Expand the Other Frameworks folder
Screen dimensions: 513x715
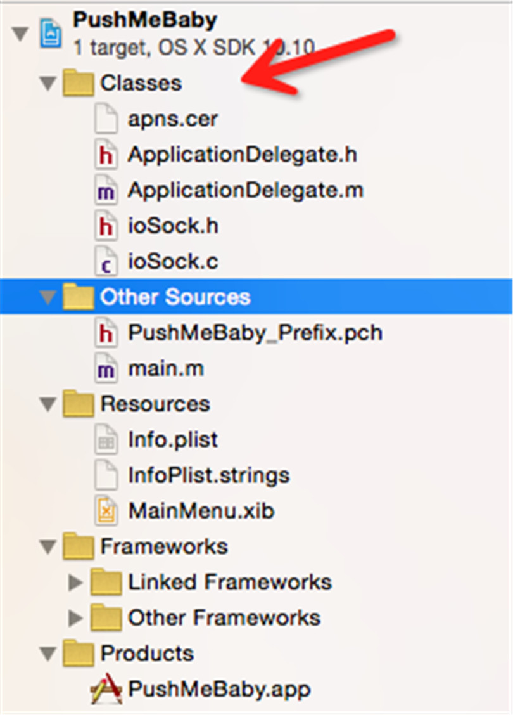[x=75, y=618]
